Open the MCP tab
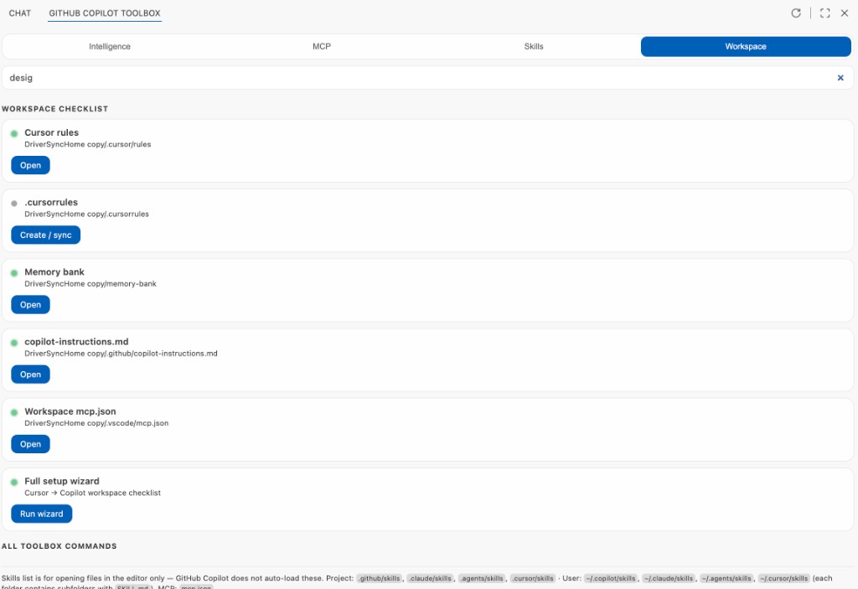Image resolution: width=858 pixels, height=589 pixels. (322, 46)
